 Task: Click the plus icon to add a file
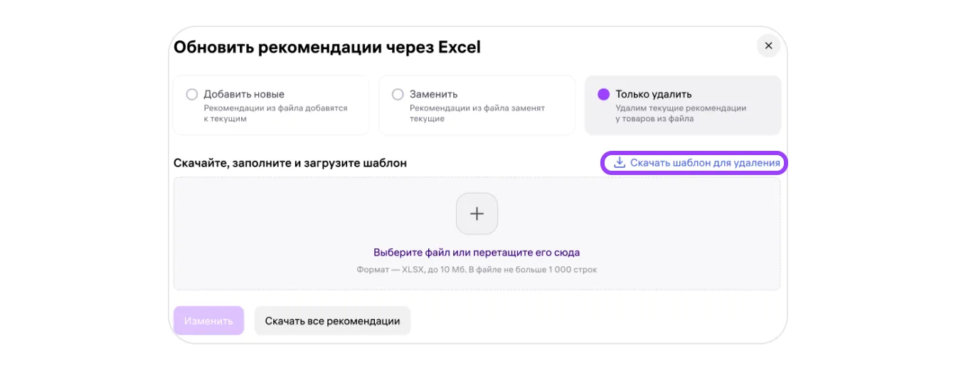[x=477, y=213]
